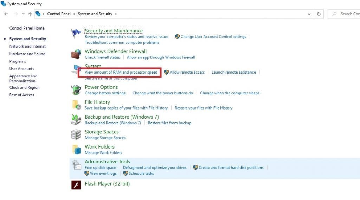Click the Security and Maintenance flag icon
Screen dimensions: 360x200
[x=76, y=33]
